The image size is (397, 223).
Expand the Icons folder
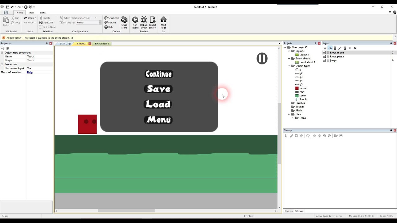pos(293,118)
